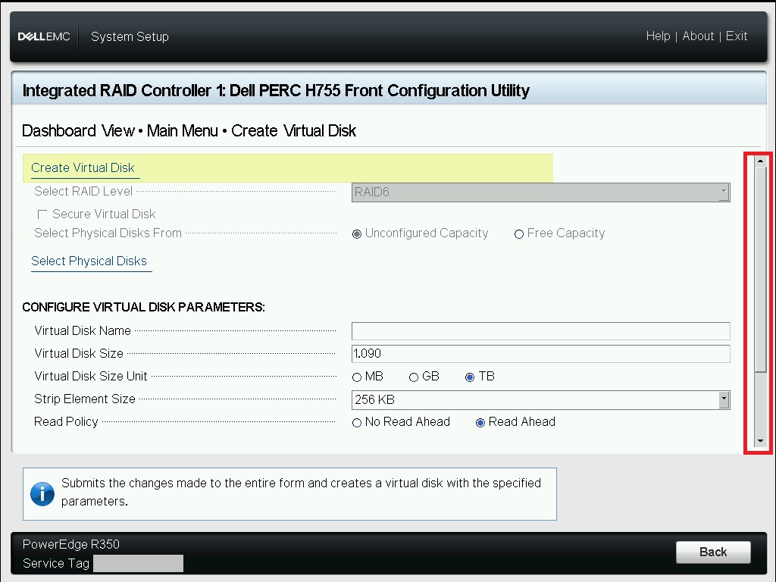
Task: Toggle the Secure Virtual Disk checkbox
Action: click(x=42, y=214)
